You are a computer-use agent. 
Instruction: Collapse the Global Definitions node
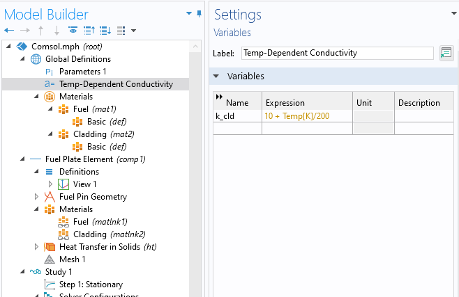click(22, 59)
